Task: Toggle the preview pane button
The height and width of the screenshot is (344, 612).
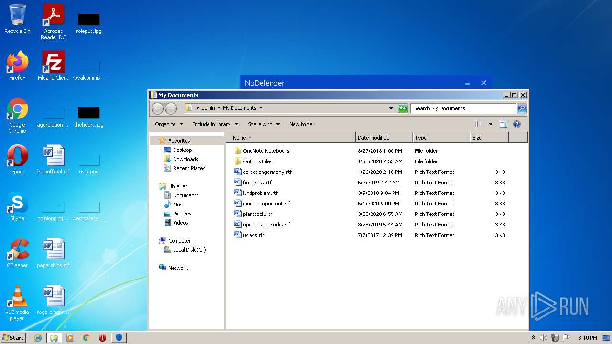Action: pos(503,124)
